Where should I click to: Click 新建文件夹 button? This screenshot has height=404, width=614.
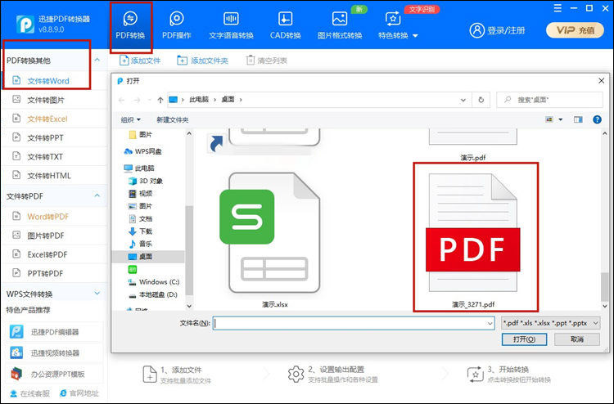click(x=172, y=119)
